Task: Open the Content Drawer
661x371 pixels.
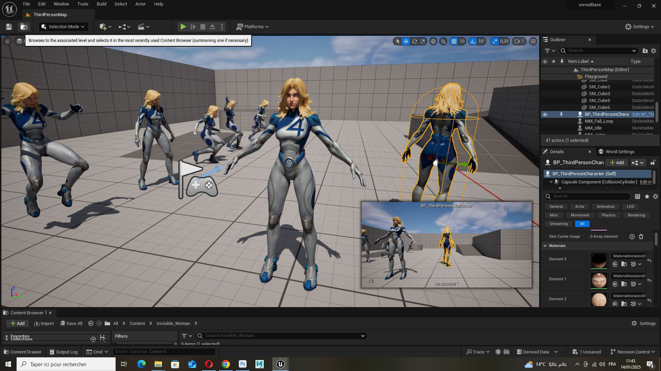Action: (x=22, y=352)
